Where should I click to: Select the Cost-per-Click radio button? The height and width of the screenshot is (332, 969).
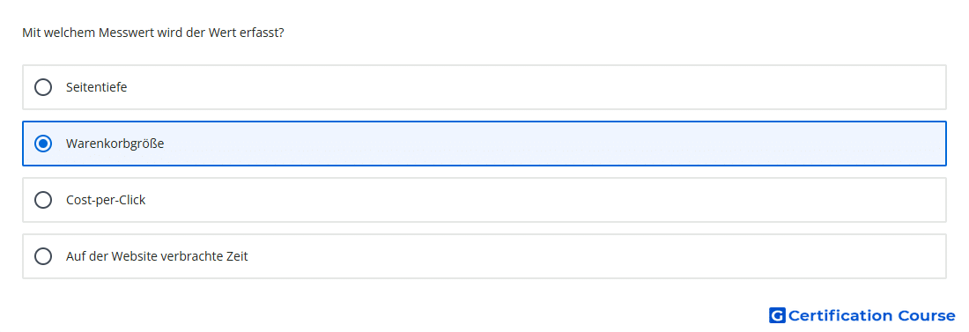pos(43,200)
